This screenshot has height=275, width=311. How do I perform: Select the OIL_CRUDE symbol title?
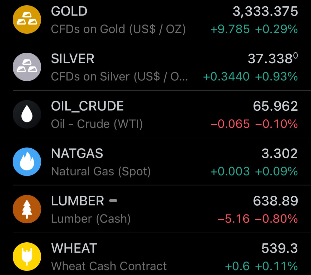tap(87, 106)
